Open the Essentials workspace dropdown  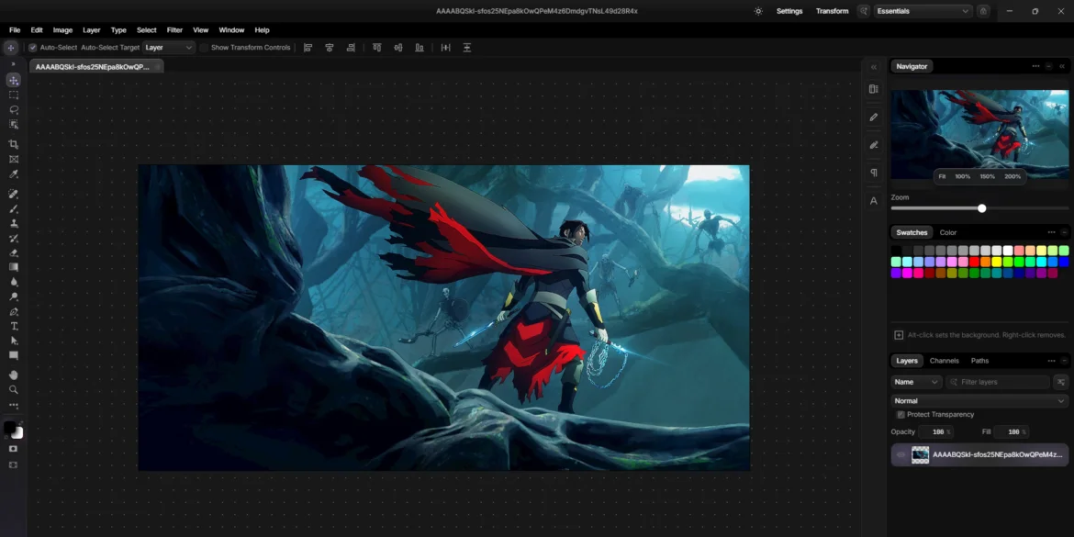coord(923,11)
